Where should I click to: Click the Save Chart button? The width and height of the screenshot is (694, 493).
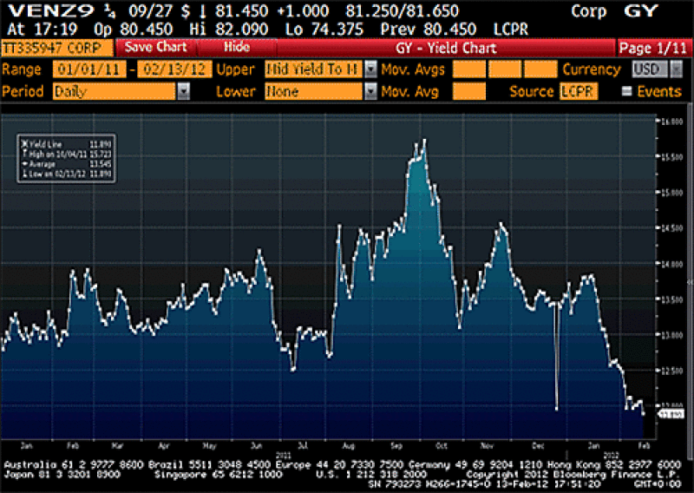click(156, 48)
